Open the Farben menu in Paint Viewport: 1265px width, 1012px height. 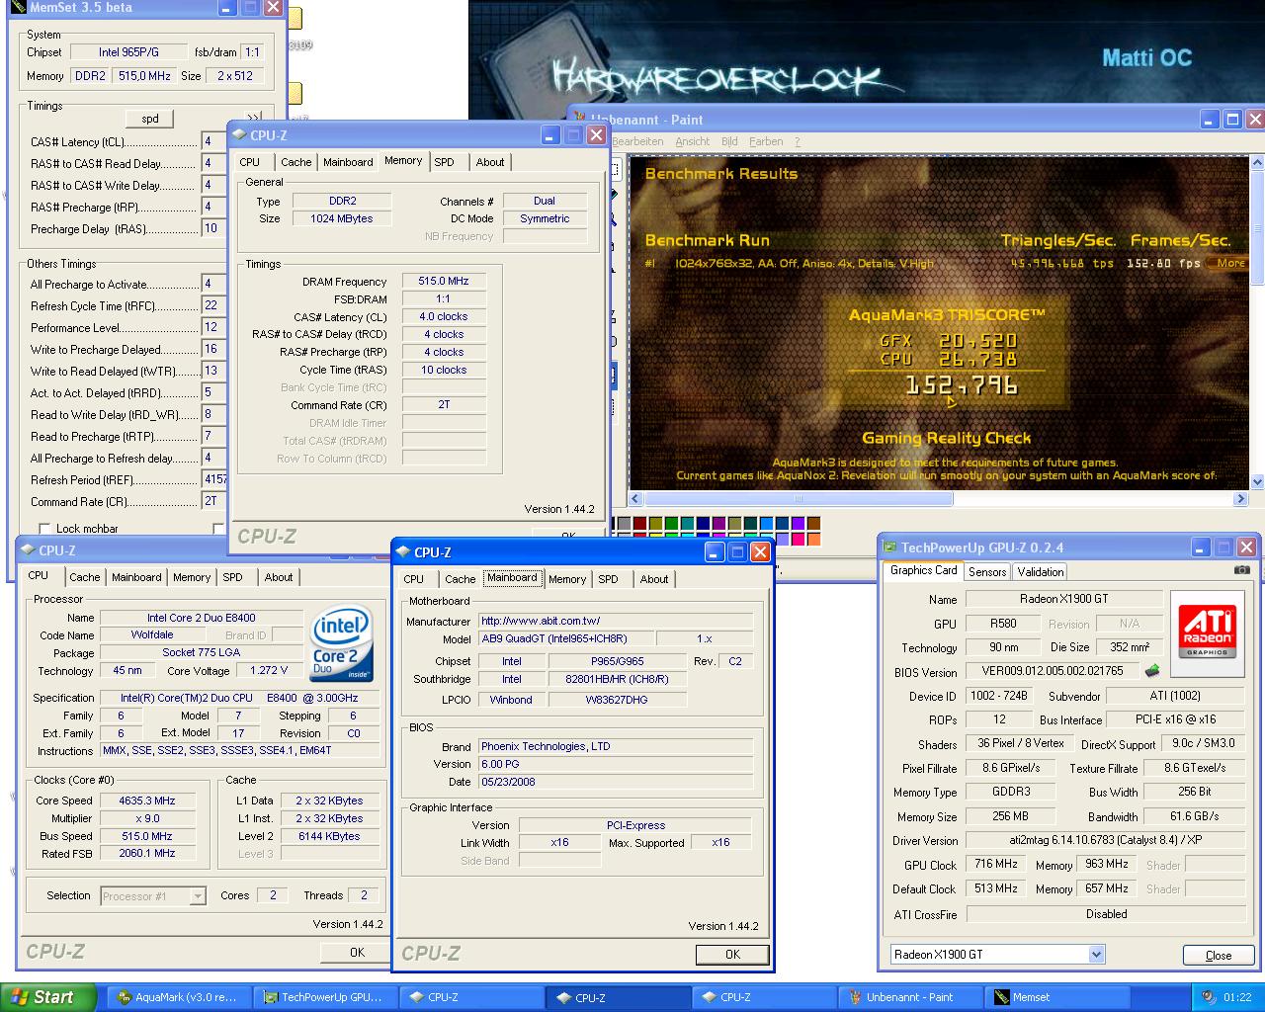coord(766,141)
